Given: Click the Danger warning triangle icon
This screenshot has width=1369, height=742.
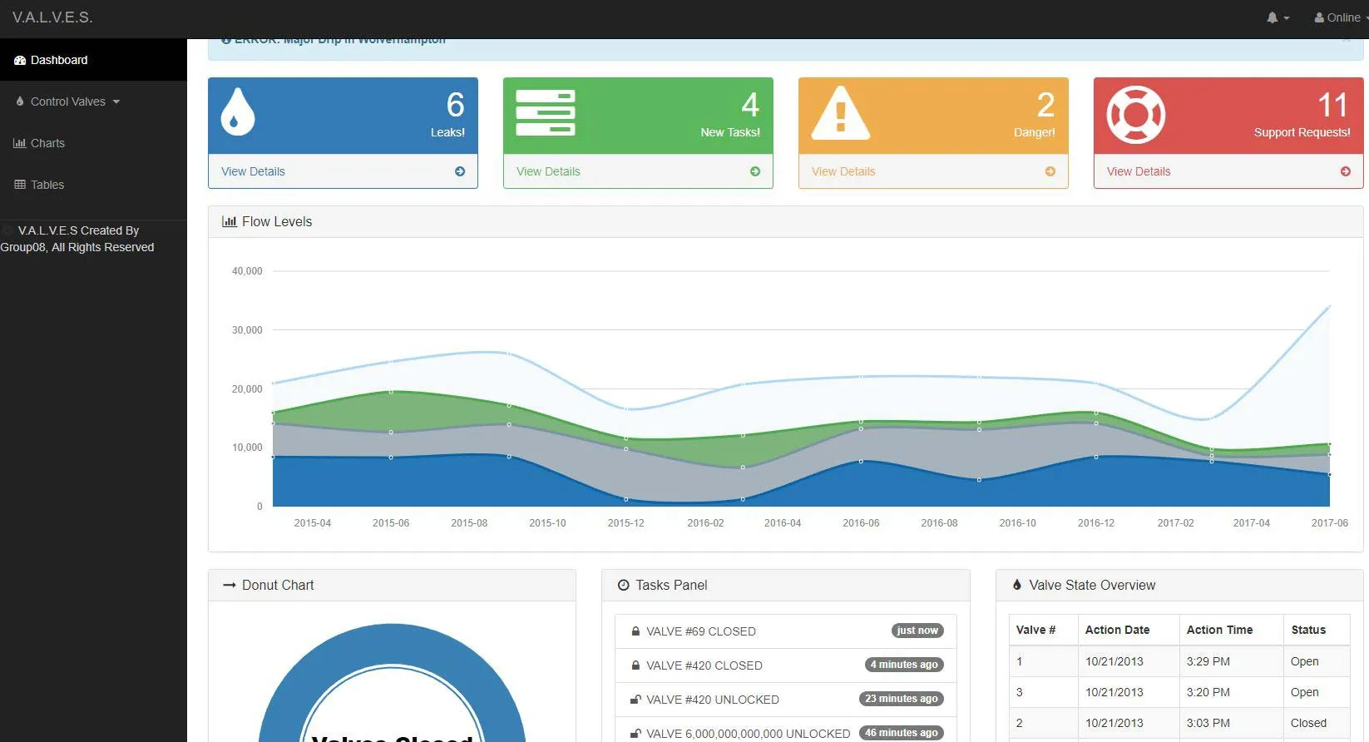Looking at the screenshot, I should click(x=840, y=114).
